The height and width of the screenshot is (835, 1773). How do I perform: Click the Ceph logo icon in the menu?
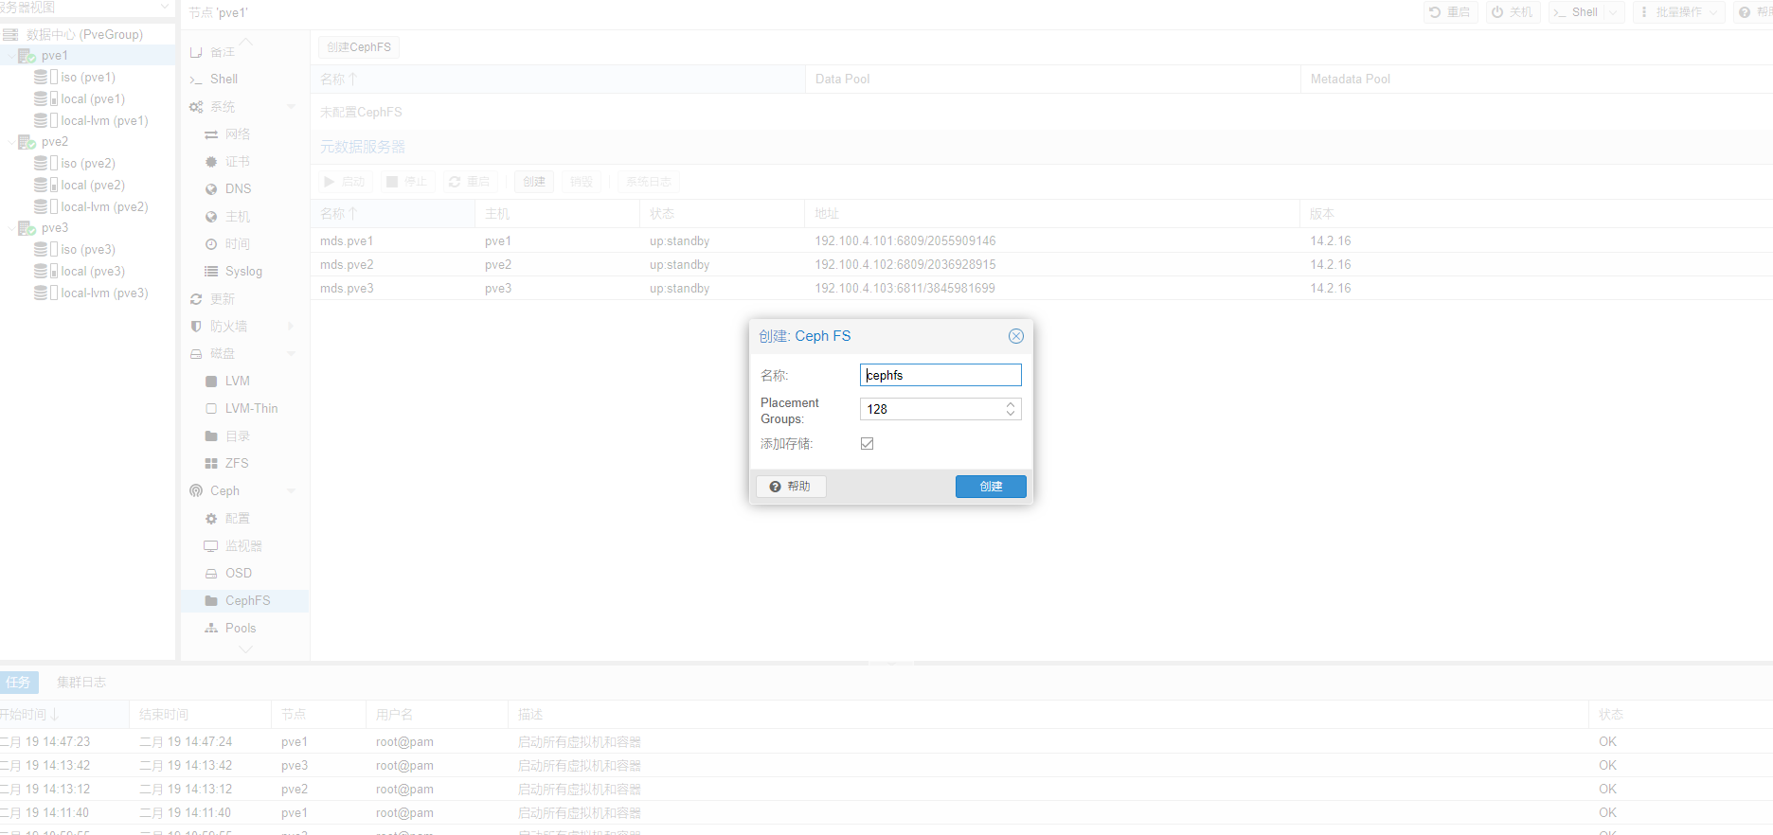coord(196,490)
